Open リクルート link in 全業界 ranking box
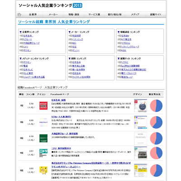The height and width of the screenshot is (181, 181). [x=28, y=39]
